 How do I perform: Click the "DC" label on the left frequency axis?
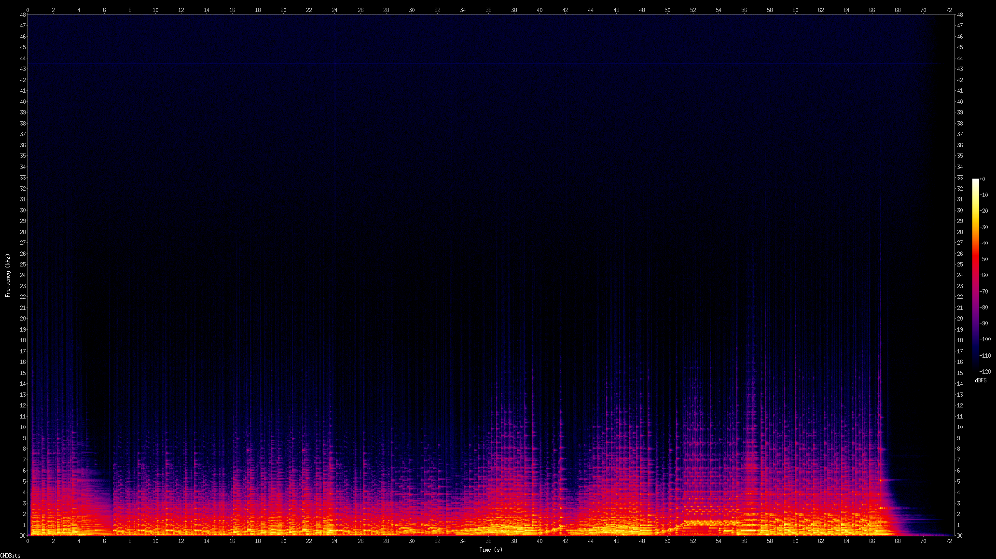23,536
